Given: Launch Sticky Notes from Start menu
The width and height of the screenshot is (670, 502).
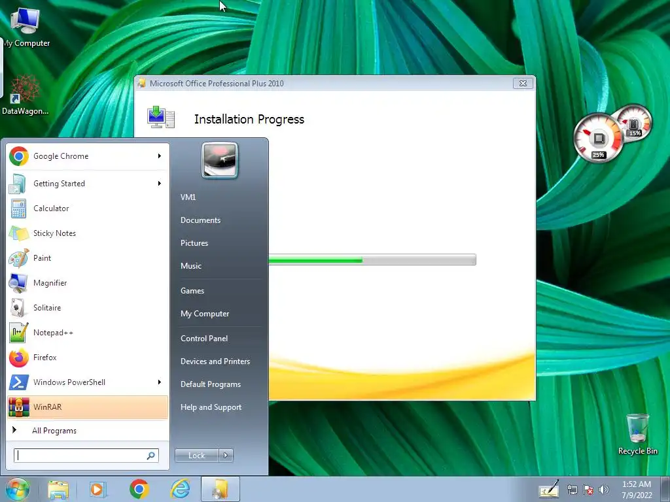Looking at the screenshot, I should pyautogui.click(x=88, y=233).
